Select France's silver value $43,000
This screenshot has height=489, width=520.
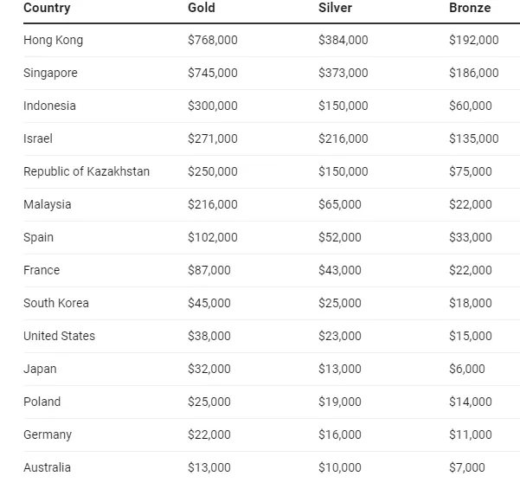pos(339,270)
